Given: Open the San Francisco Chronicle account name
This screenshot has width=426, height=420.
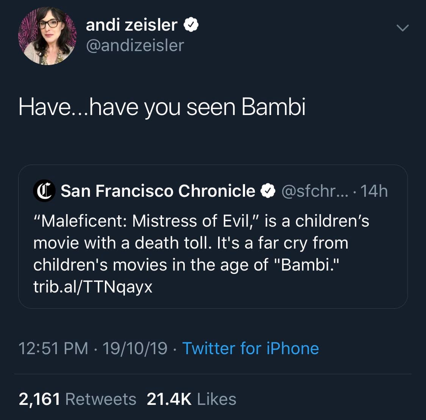Looking at the screenshot, I should [158, 191].
